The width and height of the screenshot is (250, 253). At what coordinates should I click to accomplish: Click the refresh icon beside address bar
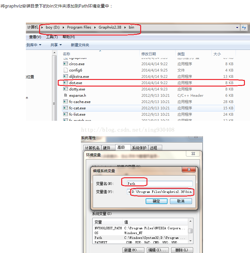click(244, 27)
